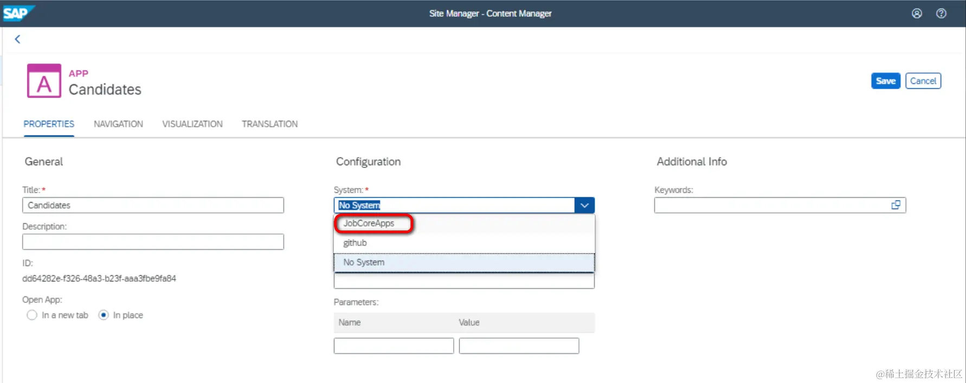Open the help question mark icon
The width and height of the screenshot is (966, 383).
[x=942, y=14]
